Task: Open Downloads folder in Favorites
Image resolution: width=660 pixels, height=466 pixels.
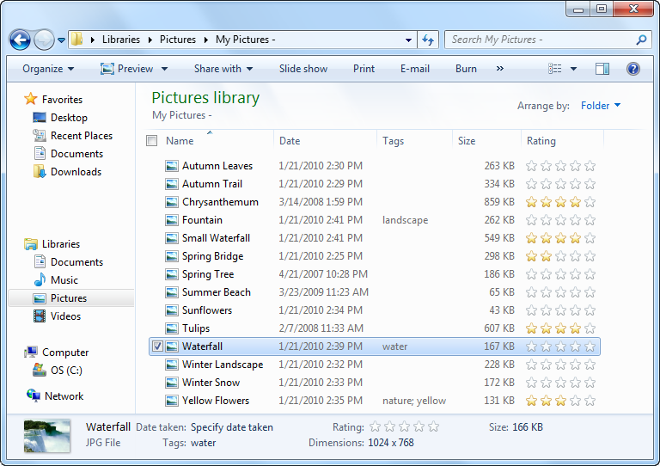Action: pos(76,172)
